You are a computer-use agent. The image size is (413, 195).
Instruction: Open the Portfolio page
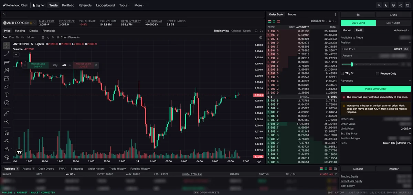(x=68, y=5)
